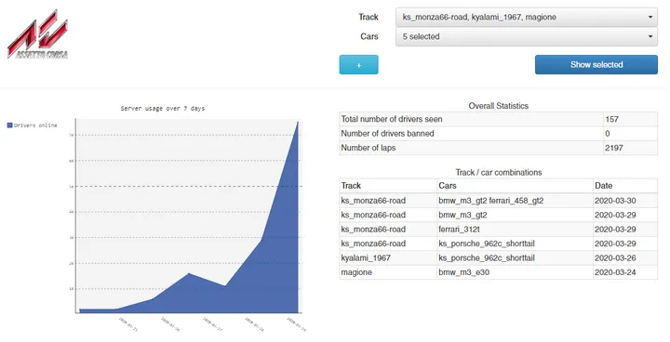Viewport: 670px width, 342px height.
Task: Click the Show selected button
Action: 596,64
